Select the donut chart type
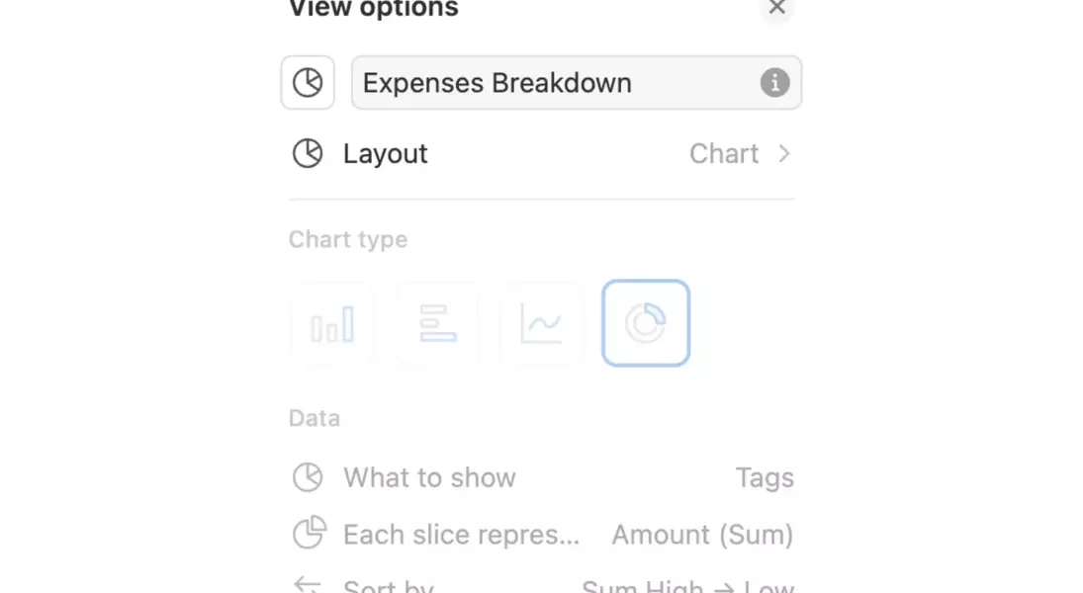The height and width of the screenshot is (593, 1083). (646, 323)
